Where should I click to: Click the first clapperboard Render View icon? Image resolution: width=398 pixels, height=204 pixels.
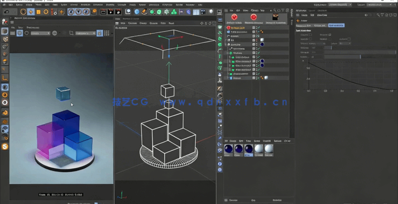tap(103, 12)
